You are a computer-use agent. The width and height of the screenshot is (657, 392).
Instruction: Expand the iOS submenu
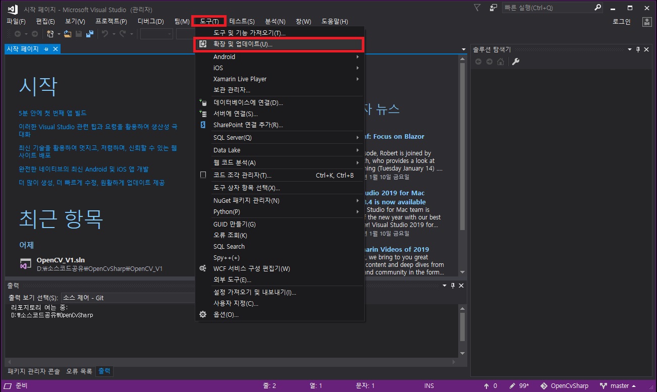tap(279, 68)
